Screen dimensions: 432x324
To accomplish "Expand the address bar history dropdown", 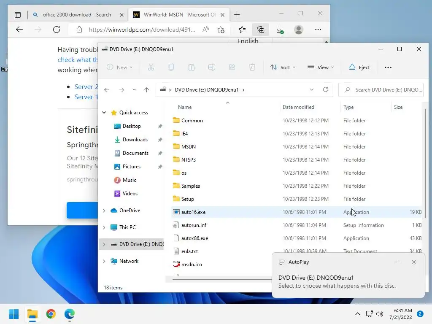I will click(312, 89).
